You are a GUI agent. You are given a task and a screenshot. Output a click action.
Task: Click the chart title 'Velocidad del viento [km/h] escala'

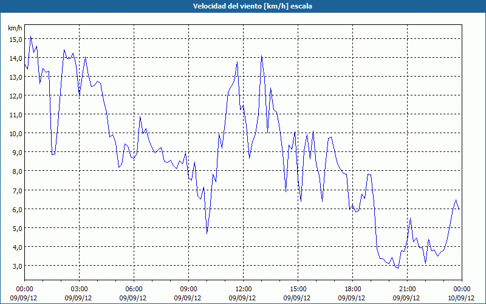click(x=252, y=6)
